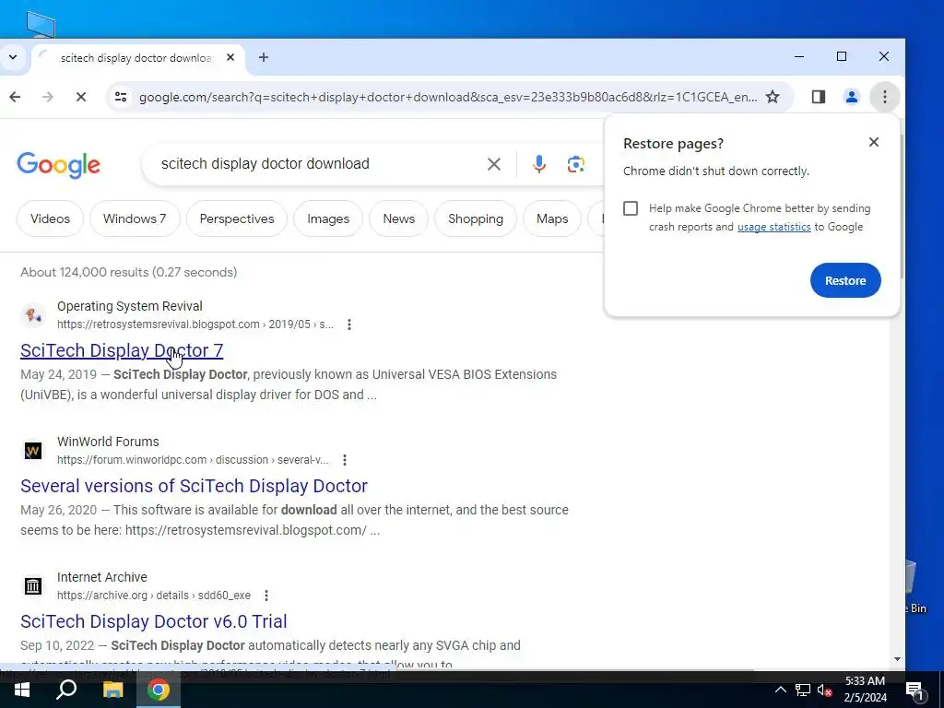Open options for Operating System Revival result

pyautogui.click(x=349, y=324)
